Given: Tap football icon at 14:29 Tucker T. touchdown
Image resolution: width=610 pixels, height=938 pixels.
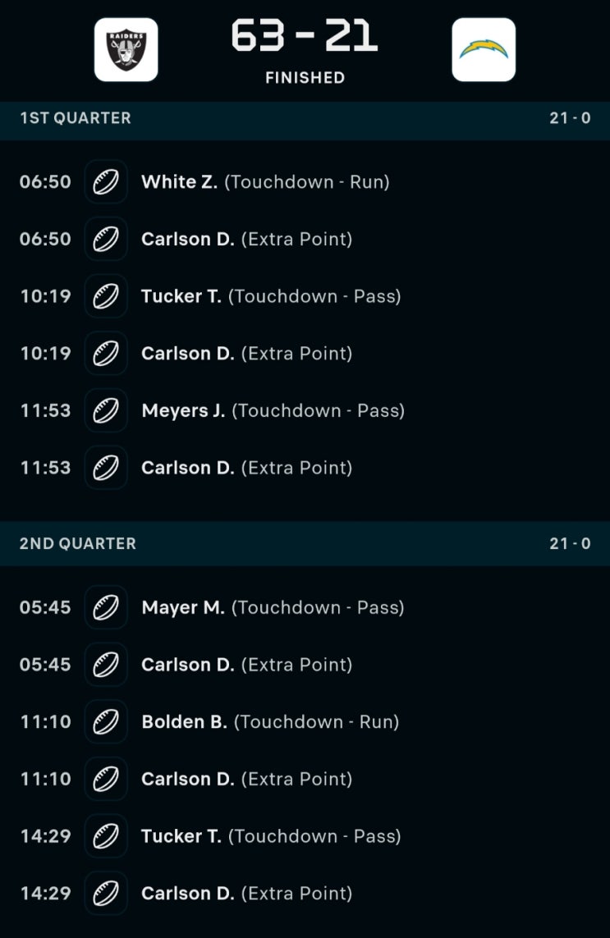Looking at the screenshot, I should pyautogui.click(x=106, y=836).
